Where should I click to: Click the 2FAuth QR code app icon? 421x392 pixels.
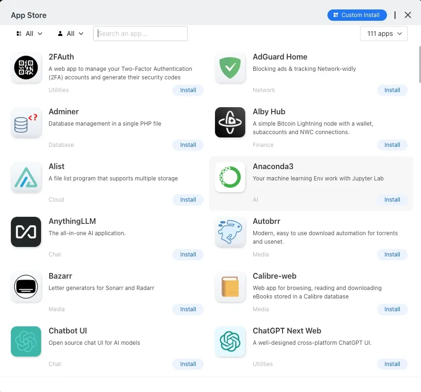pos(26,68)
